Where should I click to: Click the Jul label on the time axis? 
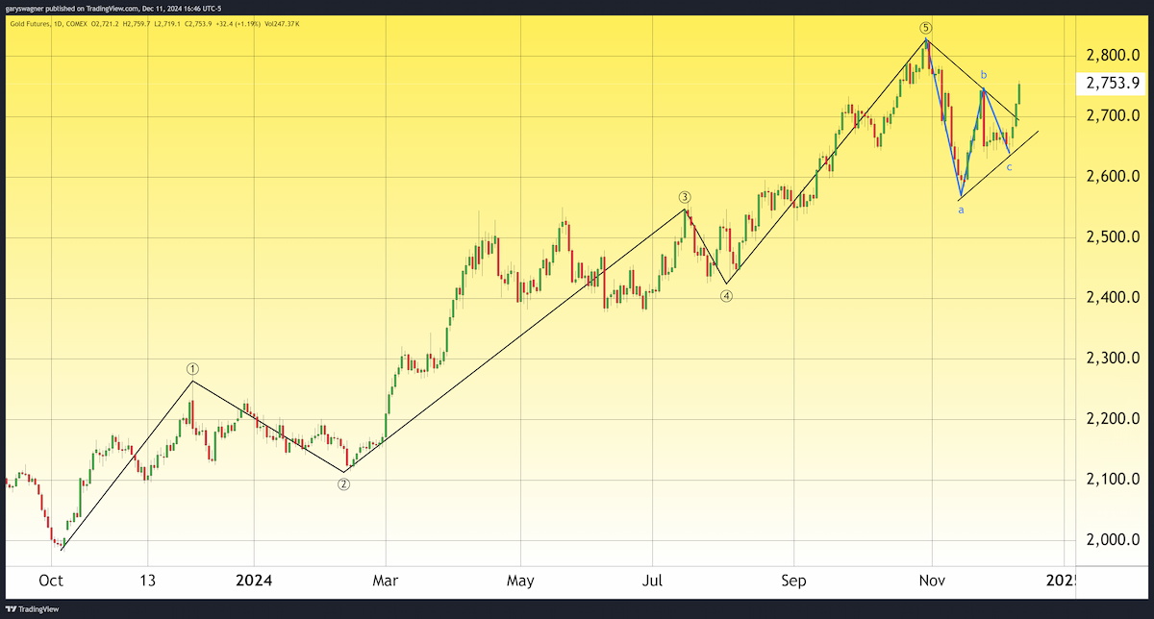click(x=652, y=581)
